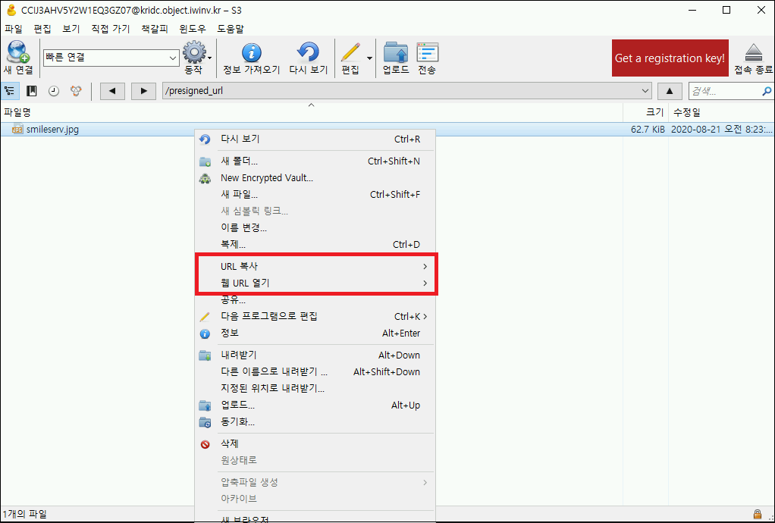Open the 책갈피 menu
The height and width of the screenshot is (523, 775).
[x=155, y=29]
